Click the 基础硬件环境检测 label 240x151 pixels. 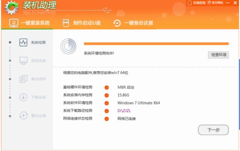click(x=78, y=87)
